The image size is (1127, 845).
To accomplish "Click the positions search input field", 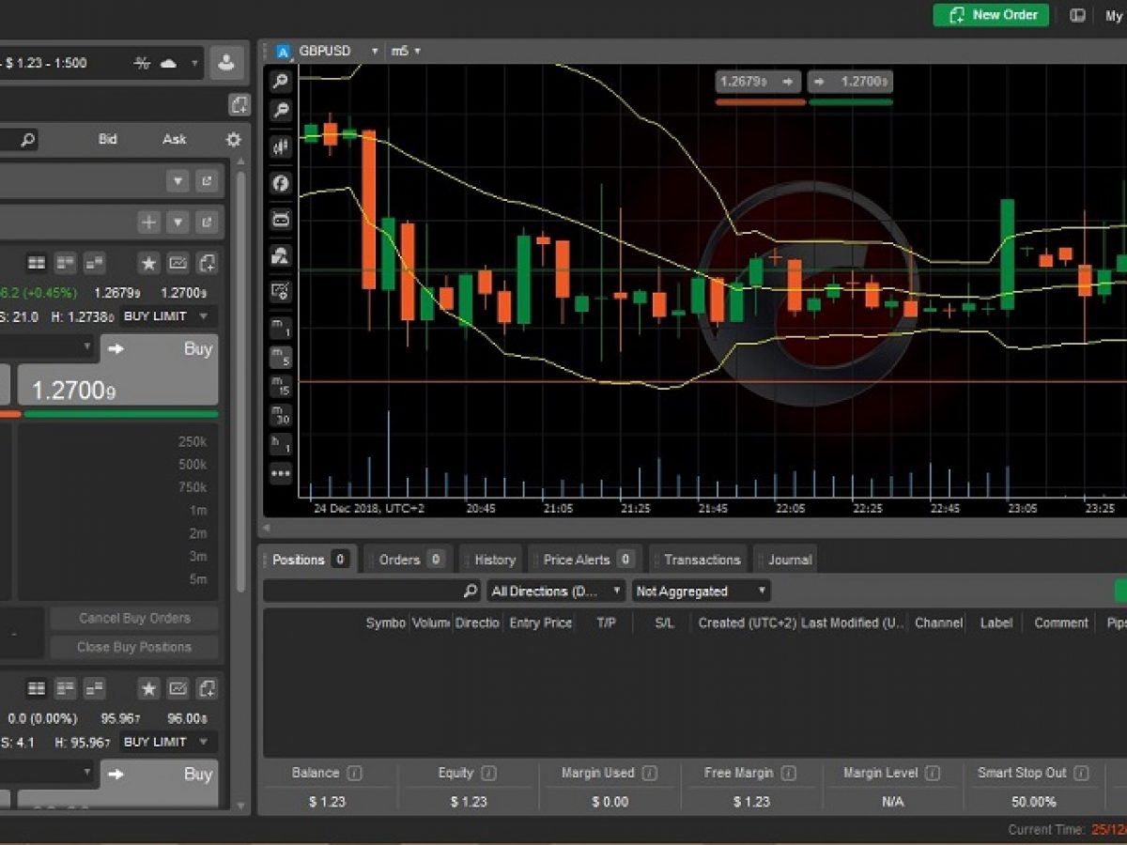I will [x=372, y=591].
